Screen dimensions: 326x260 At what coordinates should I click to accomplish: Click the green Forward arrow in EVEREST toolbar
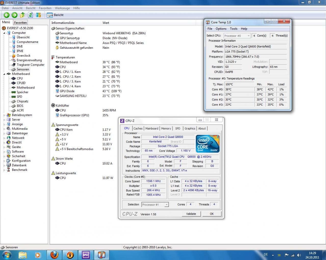[15, 15]
